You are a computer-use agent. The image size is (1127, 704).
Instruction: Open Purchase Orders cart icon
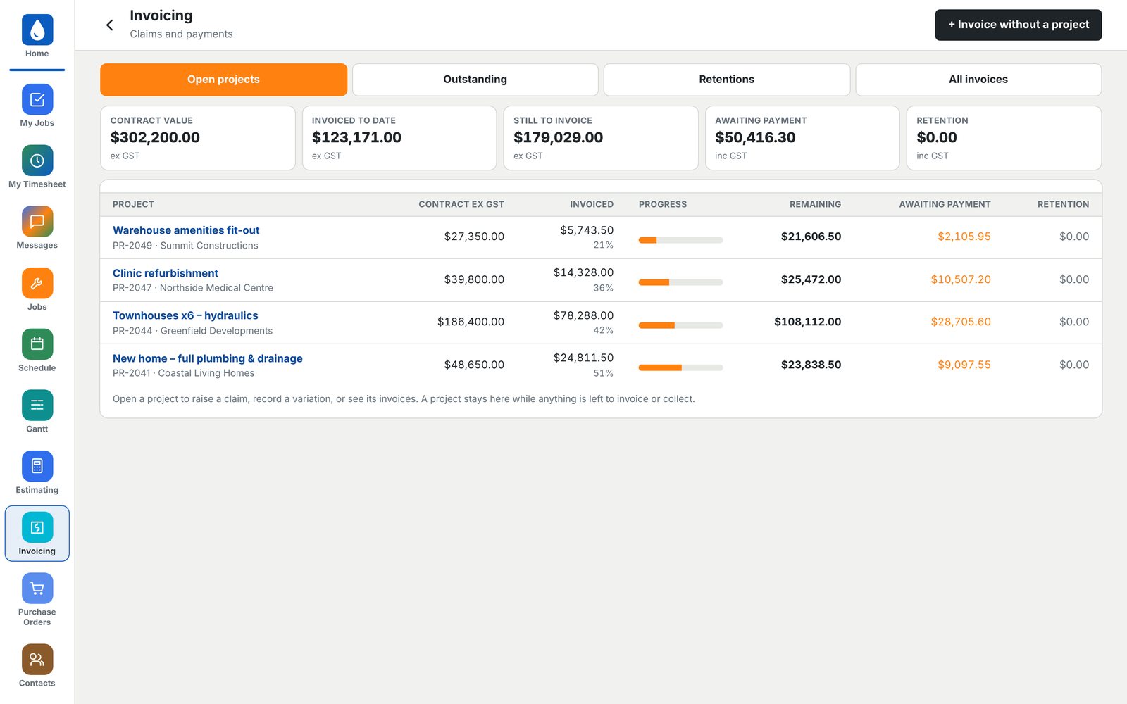tap(37, 589)
